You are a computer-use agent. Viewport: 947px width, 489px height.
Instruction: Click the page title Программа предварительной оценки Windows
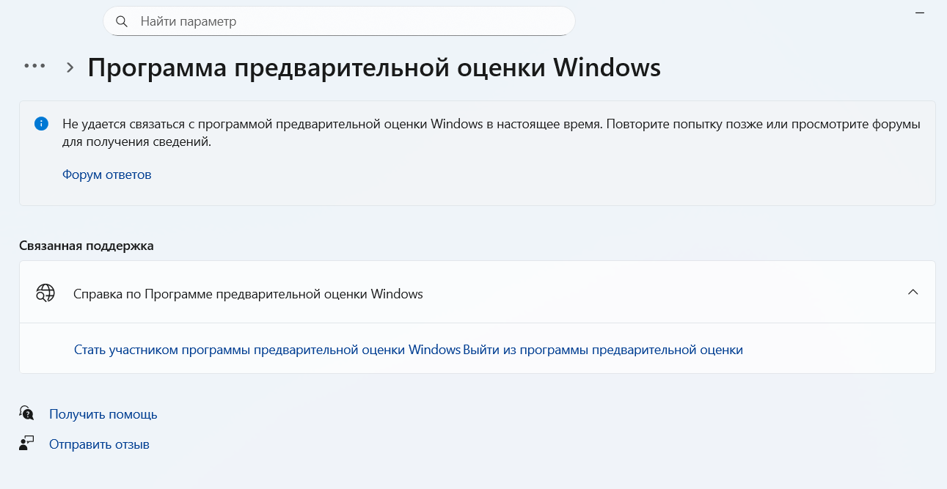coord(374,67)
